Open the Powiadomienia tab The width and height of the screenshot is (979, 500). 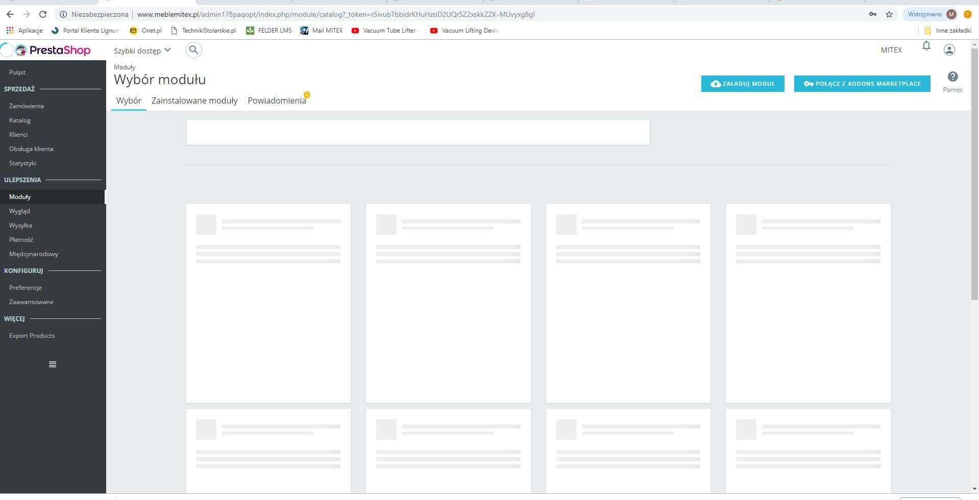tap(277, 101)
